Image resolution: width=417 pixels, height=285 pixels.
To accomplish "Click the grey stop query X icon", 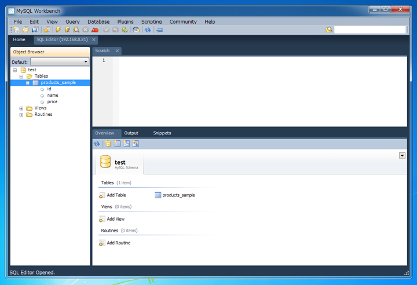I will coord(85,30).
